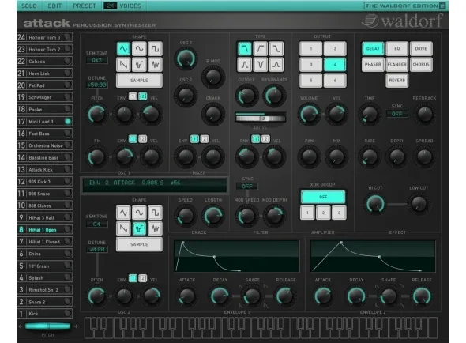Turn off the XOR Group with OFF button
Viewport: 466px width, 343px height.
point(323,197)
